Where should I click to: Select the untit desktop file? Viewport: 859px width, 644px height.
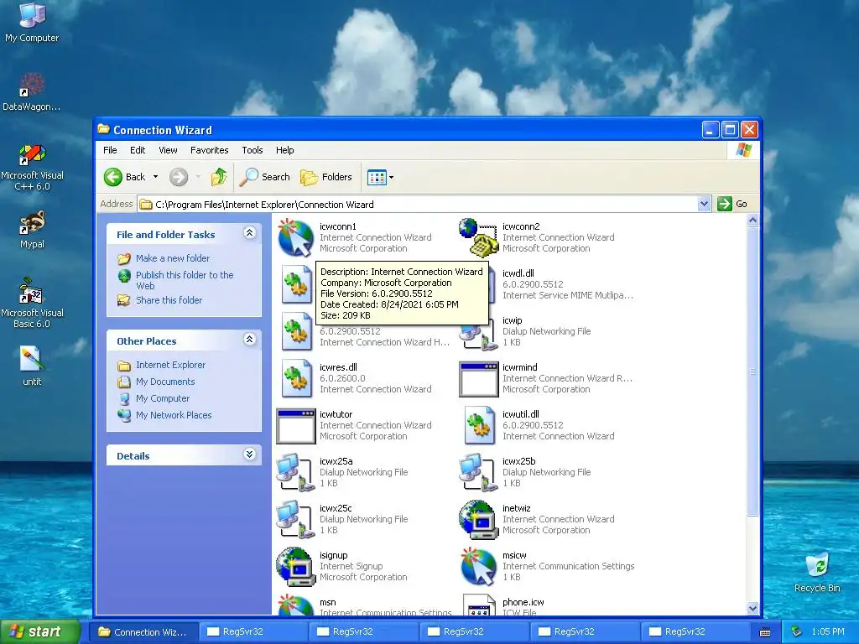click(x=32, y=366)
